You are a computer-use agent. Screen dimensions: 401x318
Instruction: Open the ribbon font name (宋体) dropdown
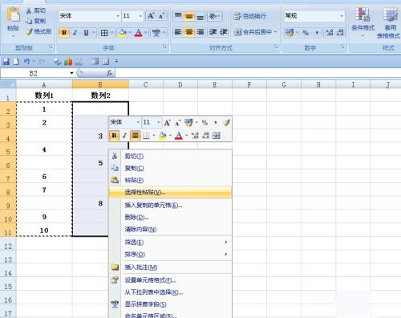[118, 16]
